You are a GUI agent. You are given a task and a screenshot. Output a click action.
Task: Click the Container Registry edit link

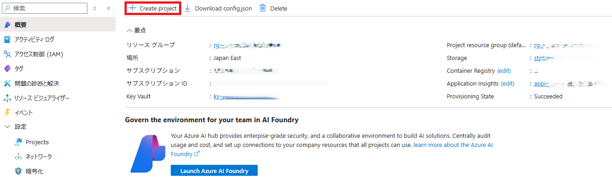click(504, 71)
